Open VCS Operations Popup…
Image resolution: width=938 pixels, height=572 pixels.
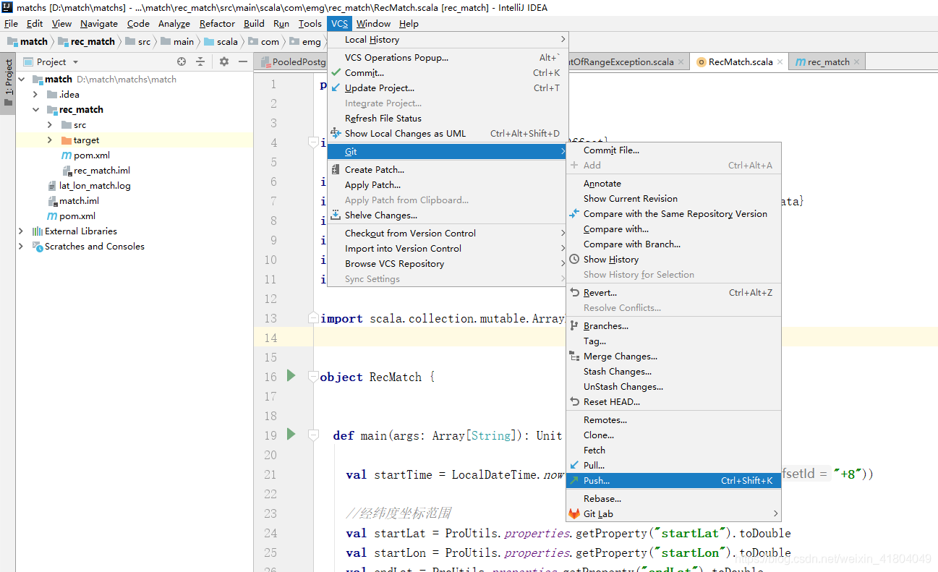pos(448,57)
